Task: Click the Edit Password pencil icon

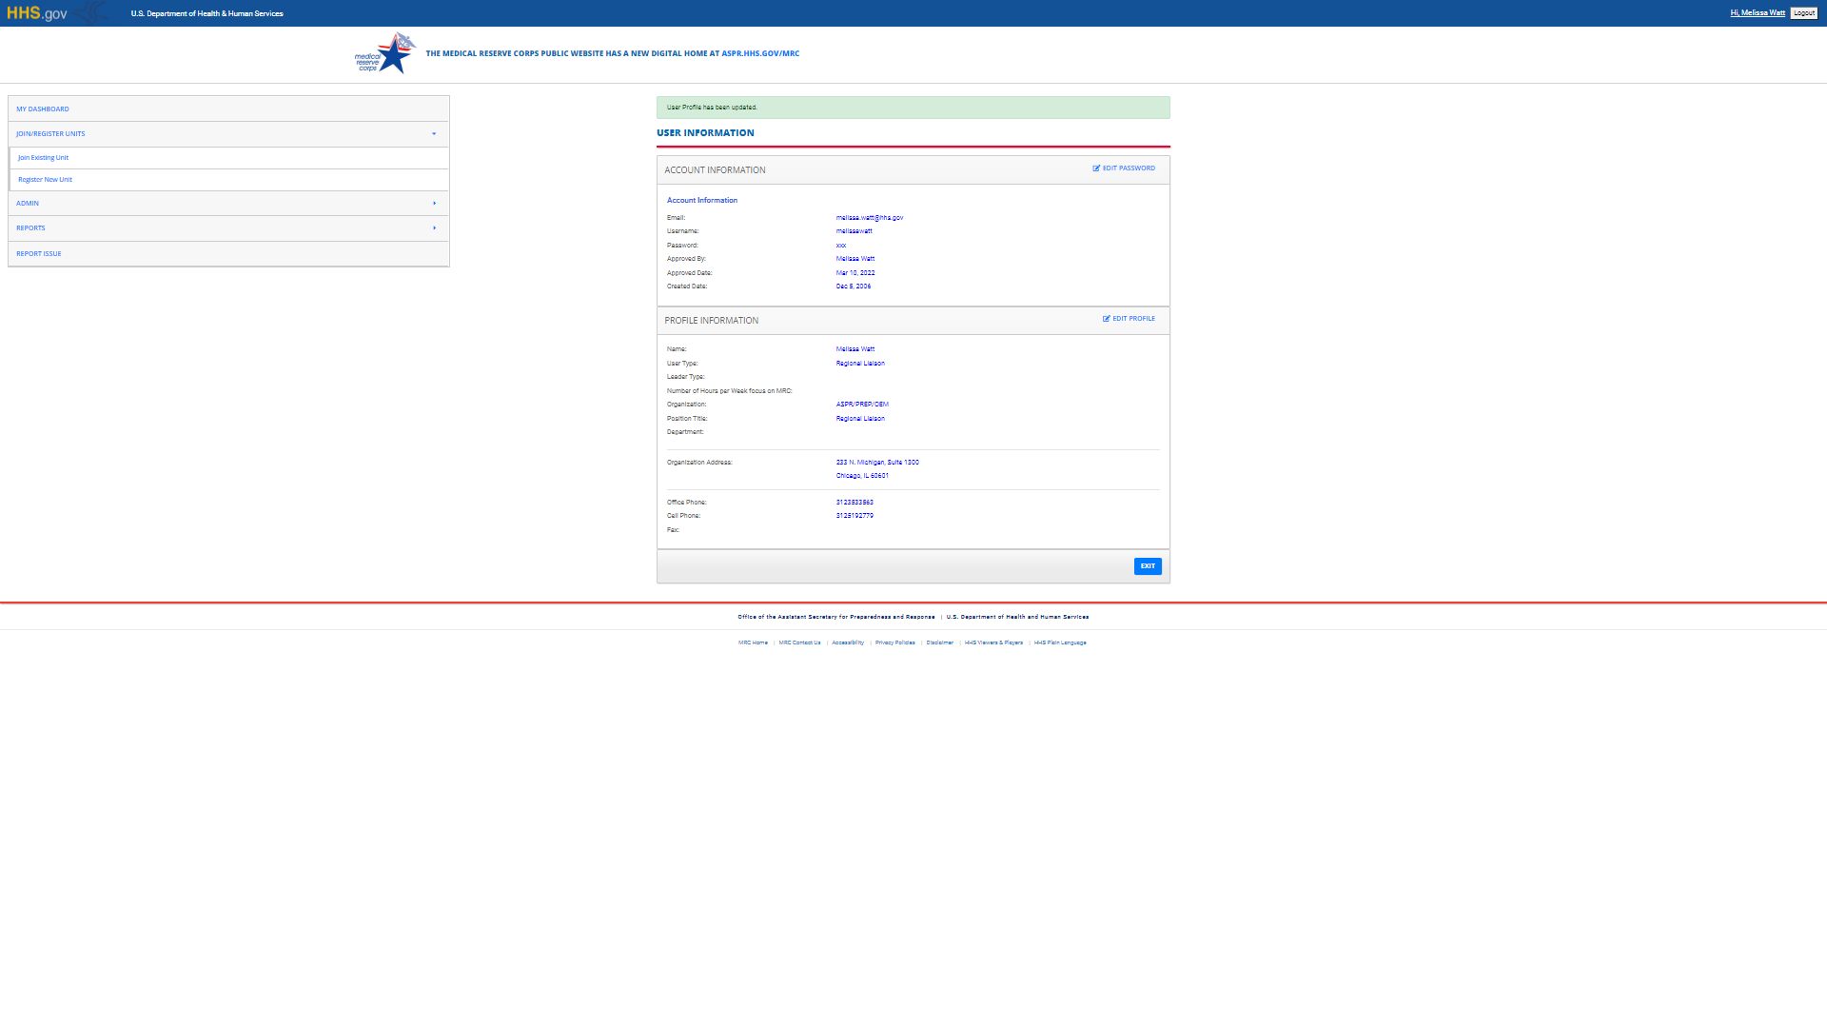Action: 1096,168
